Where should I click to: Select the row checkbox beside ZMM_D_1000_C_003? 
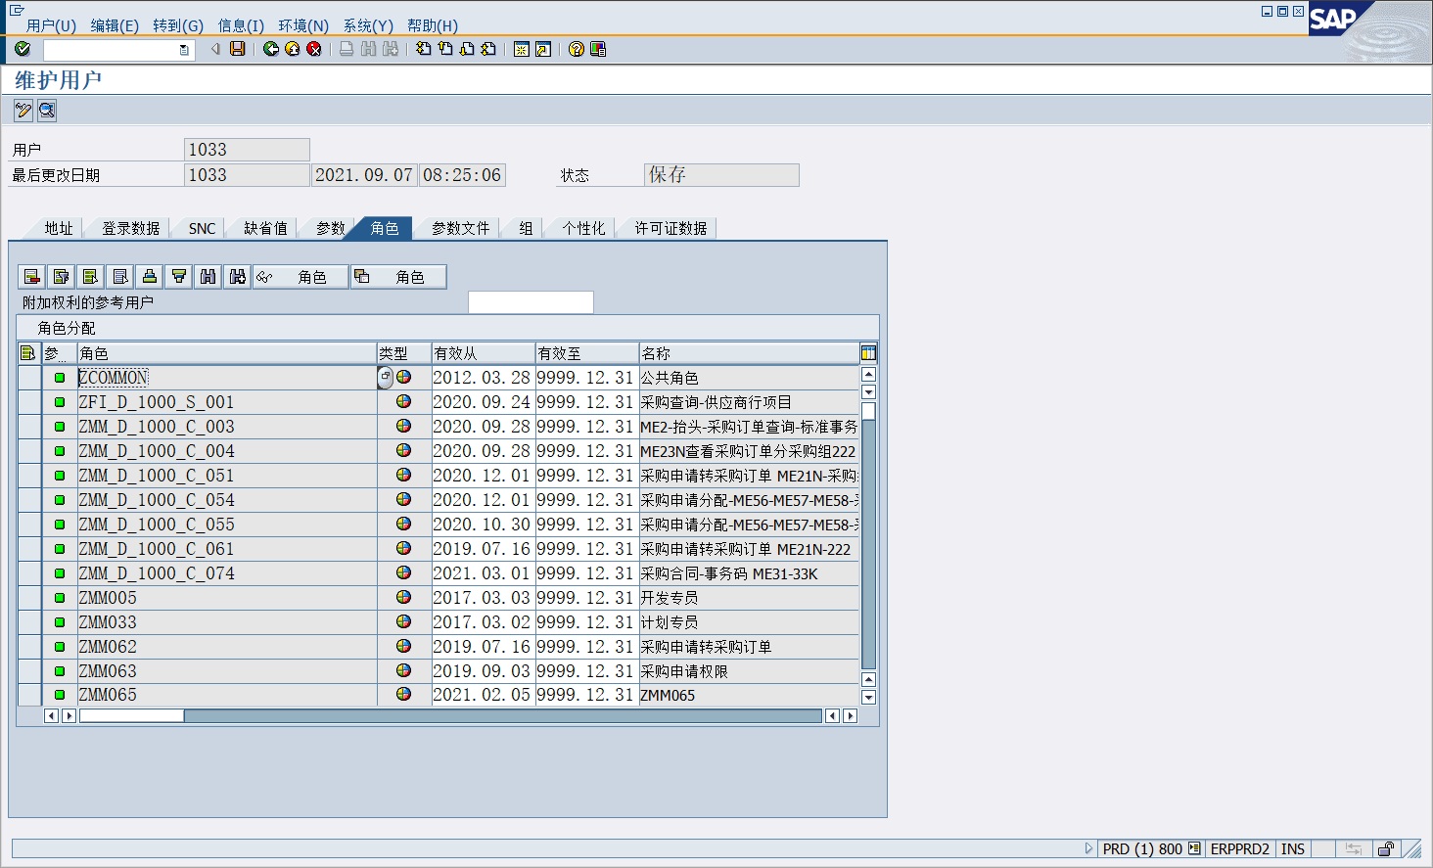[28, 426]
